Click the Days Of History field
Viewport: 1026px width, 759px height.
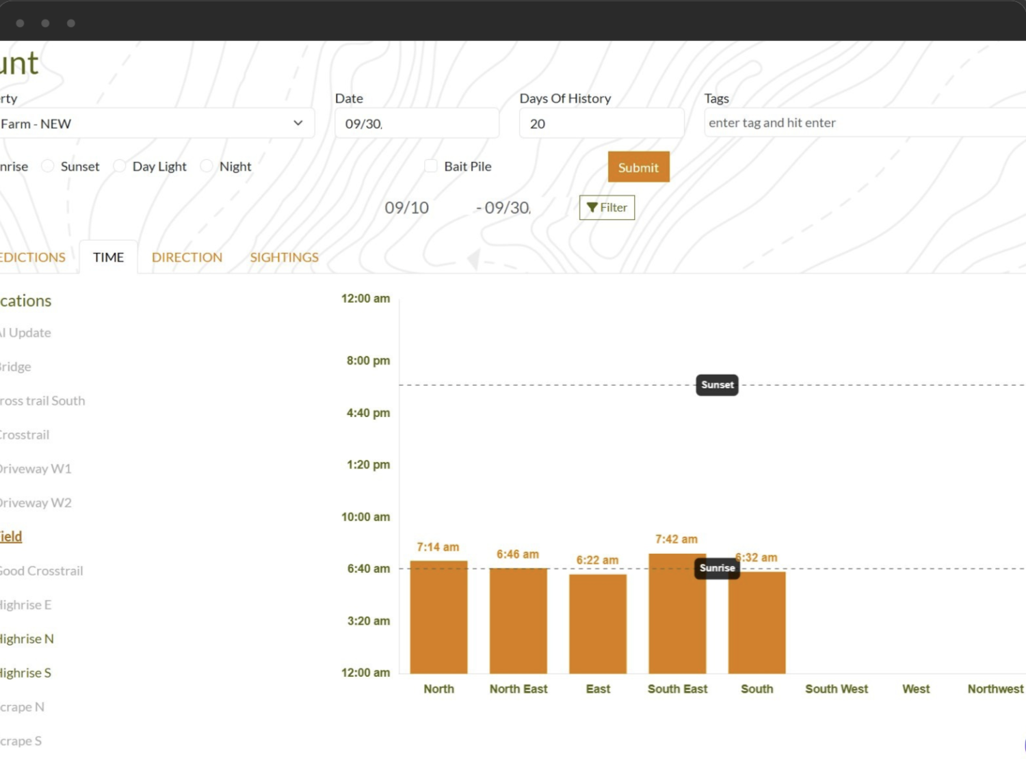(x=602, y=123)
